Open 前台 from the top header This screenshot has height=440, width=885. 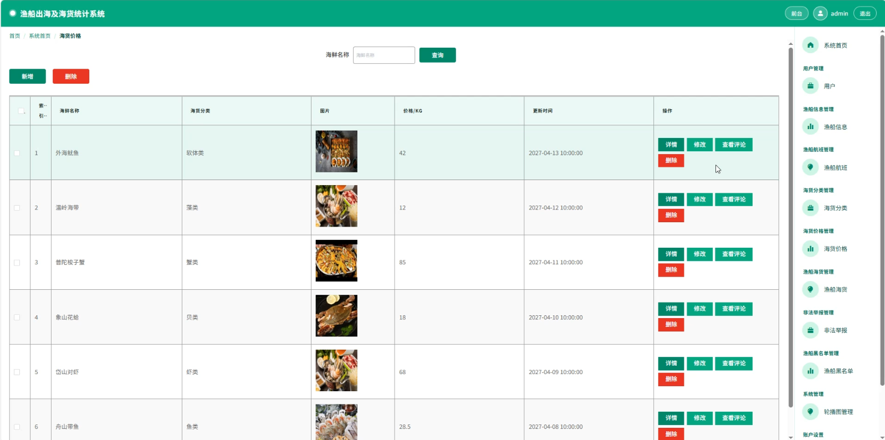797,13
